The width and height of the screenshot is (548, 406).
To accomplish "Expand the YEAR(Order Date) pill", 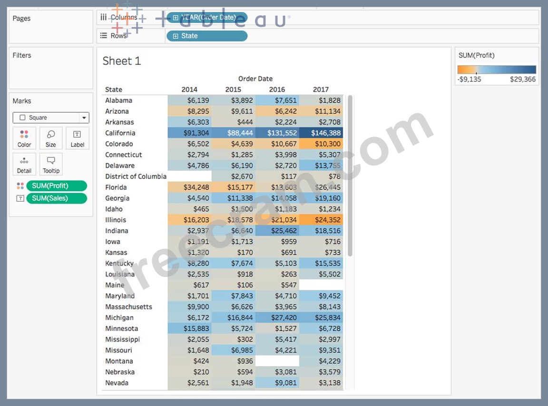I will (176, 18).
